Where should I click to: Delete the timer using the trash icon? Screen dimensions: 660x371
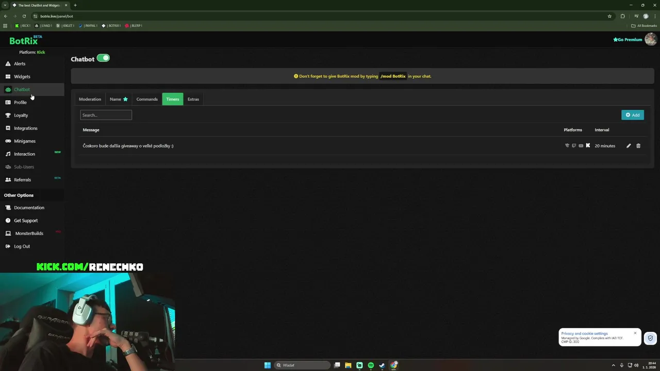pos(638,146)
